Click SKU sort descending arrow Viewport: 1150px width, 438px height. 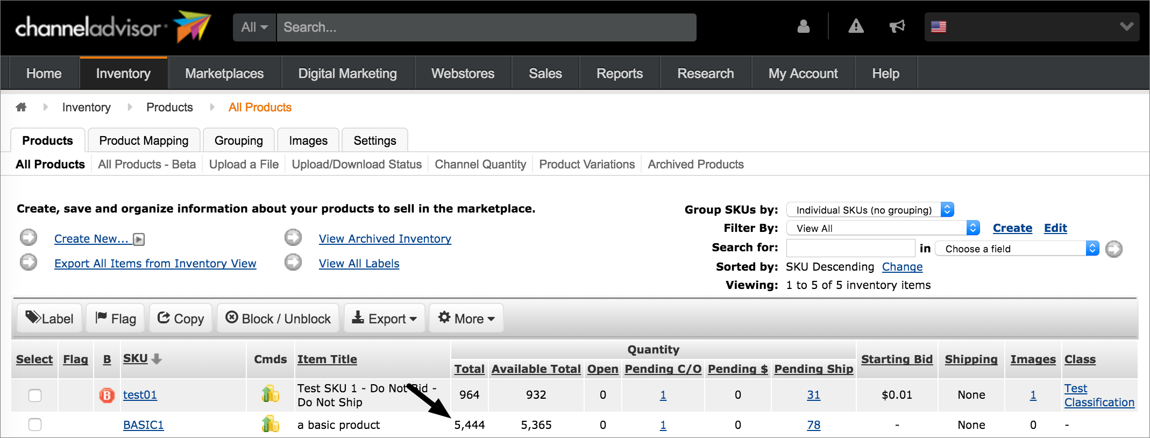pos(157,359)
